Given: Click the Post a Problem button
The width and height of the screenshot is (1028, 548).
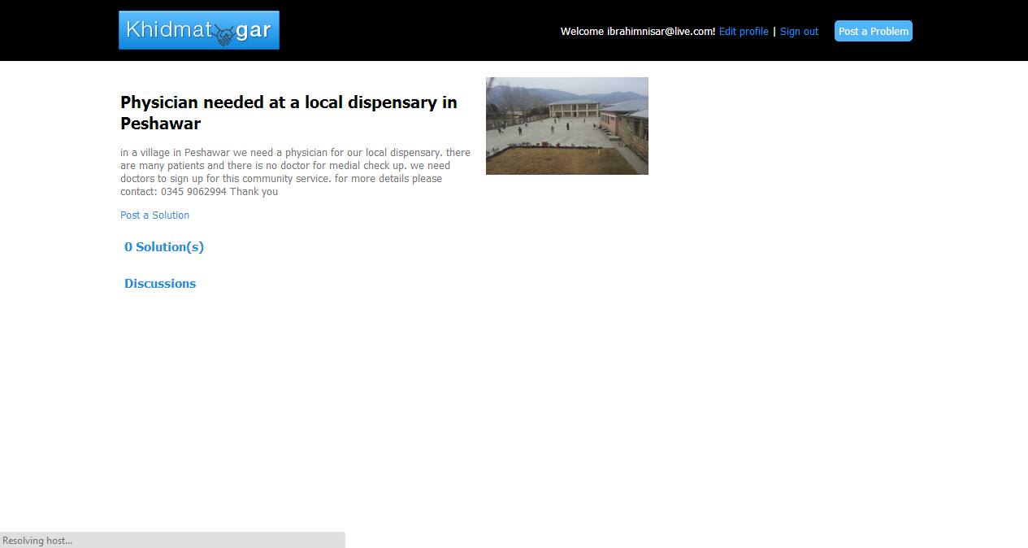Looking at the screenshot, I should pos(874,31).
